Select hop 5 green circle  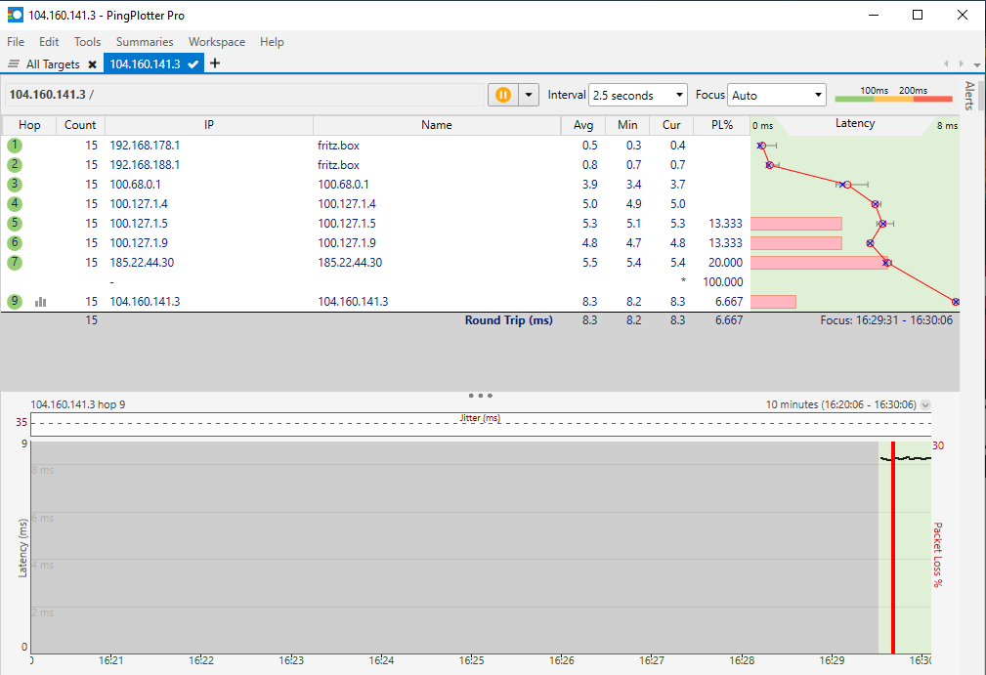(15, 223)
